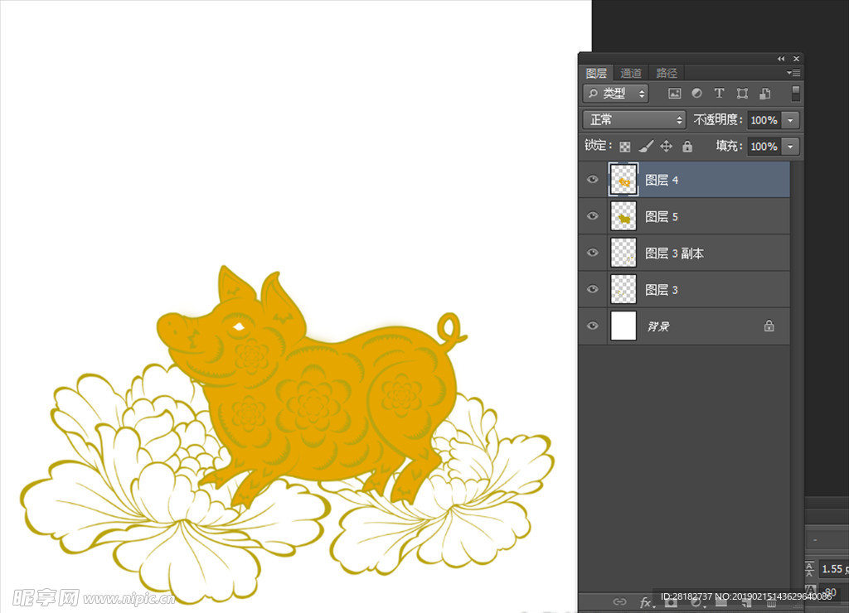Filter layers by adjustment layer type
The height and width of the screenshot is (613, 849).
696,94
